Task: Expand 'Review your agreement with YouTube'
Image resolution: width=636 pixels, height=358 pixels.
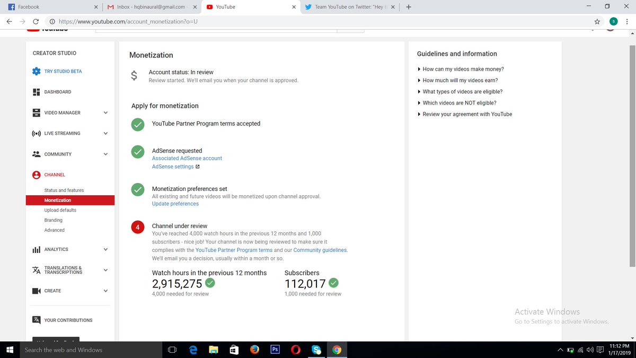Action: [x=465, y=114]
